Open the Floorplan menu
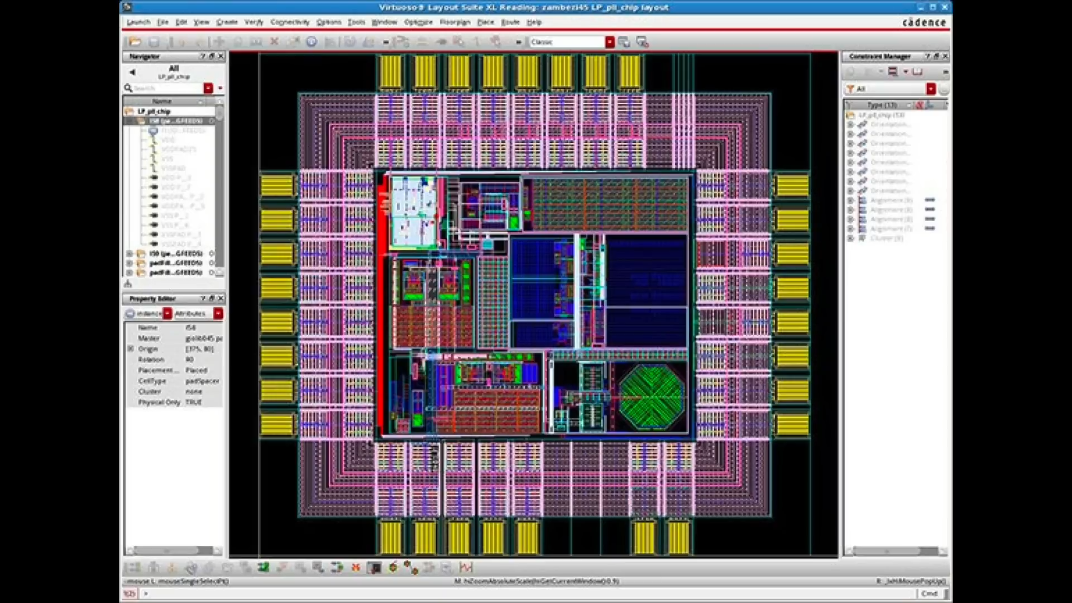The image size is (1072, 603). (x=454, y=22)
